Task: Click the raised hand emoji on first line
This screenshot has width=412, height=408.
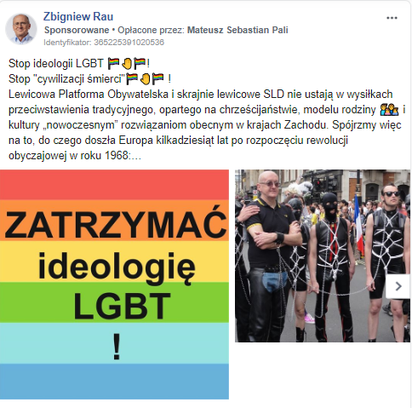Action: 127,64
